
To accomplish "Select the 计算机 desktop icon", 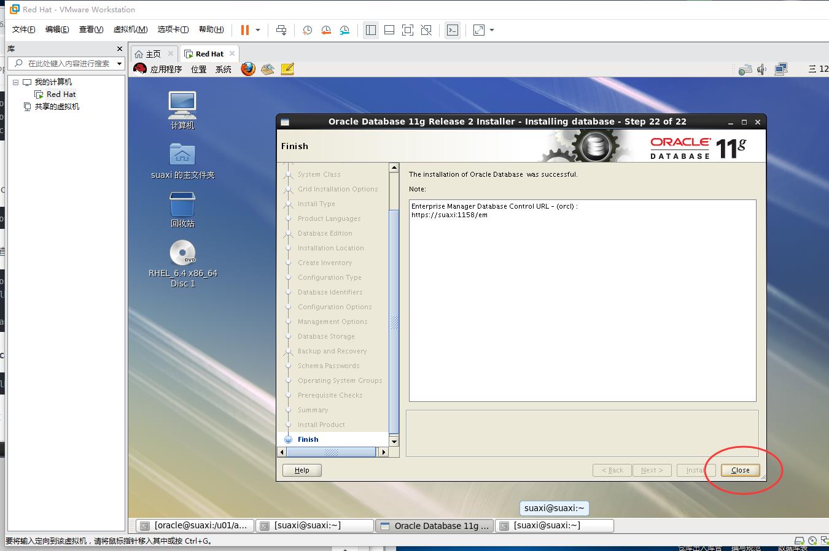I will (x=182, y=110).
